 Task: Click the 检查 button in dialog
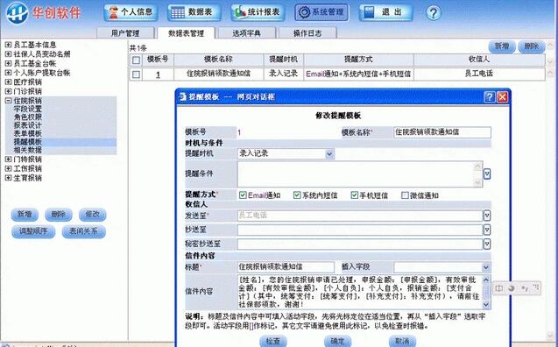pyautogui.click(x=273, y=341)
